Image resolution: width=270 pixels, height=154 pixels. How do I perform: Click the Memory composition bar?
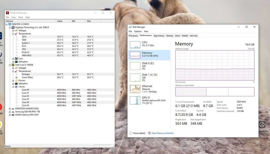pyautogui.click(x=215, y=91)
